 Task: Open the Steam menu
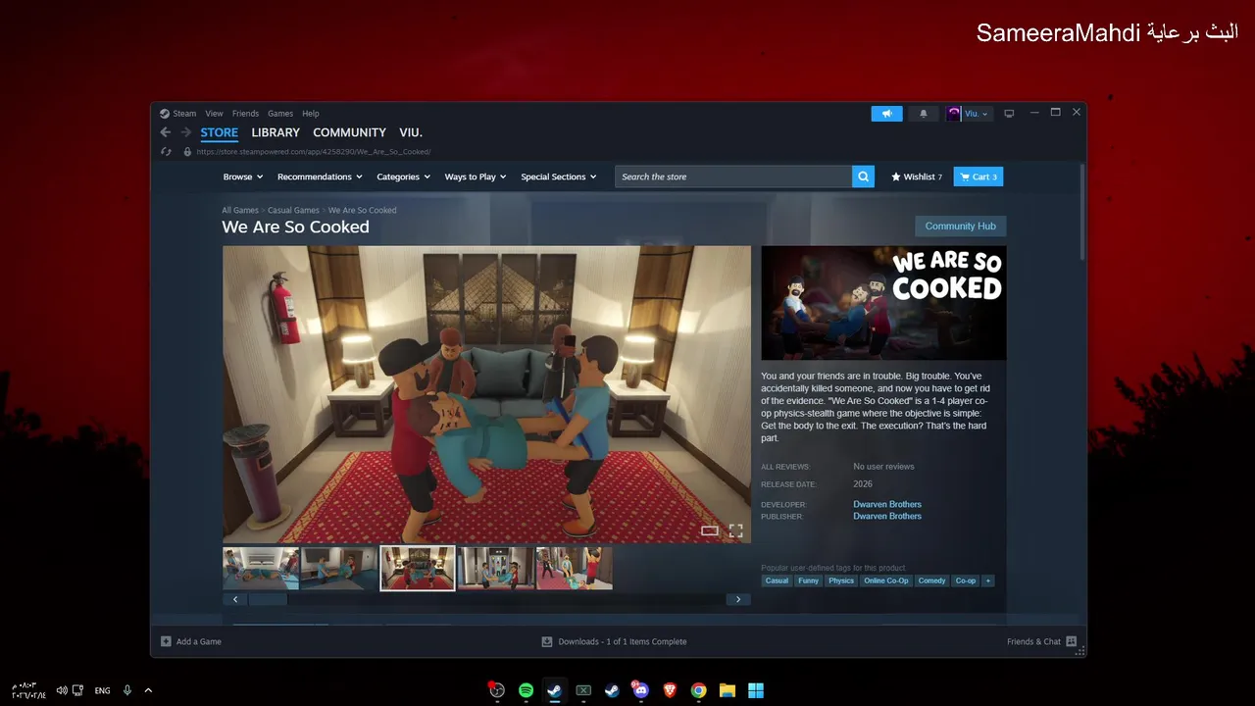184,114
